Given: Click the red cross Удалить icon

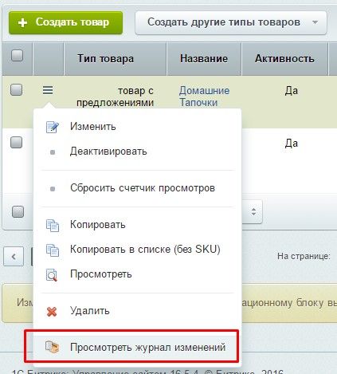Looking at the screenshot, I should (52, 311).
